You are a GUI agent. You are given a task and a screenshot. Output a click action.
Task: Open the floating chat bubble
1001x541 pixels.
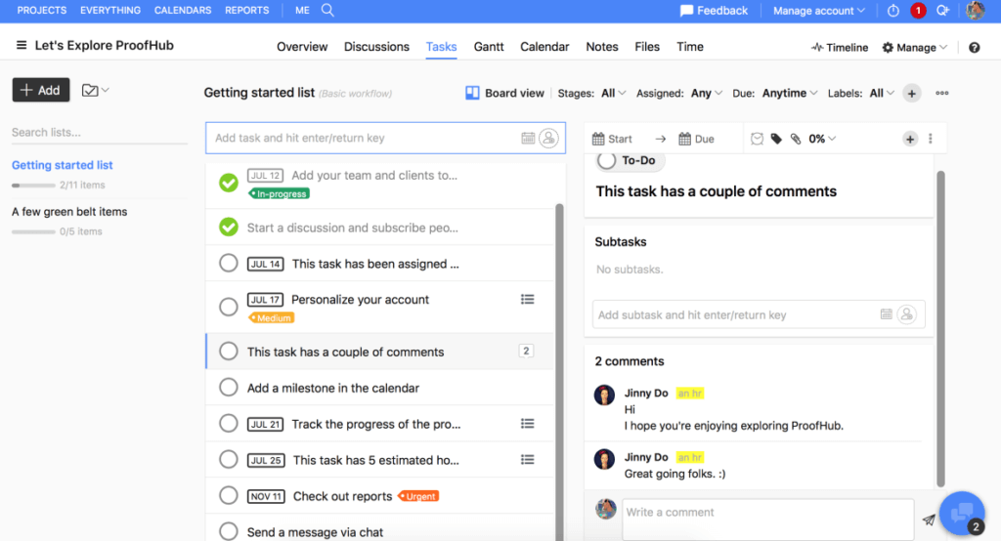[x=962, y=513]
